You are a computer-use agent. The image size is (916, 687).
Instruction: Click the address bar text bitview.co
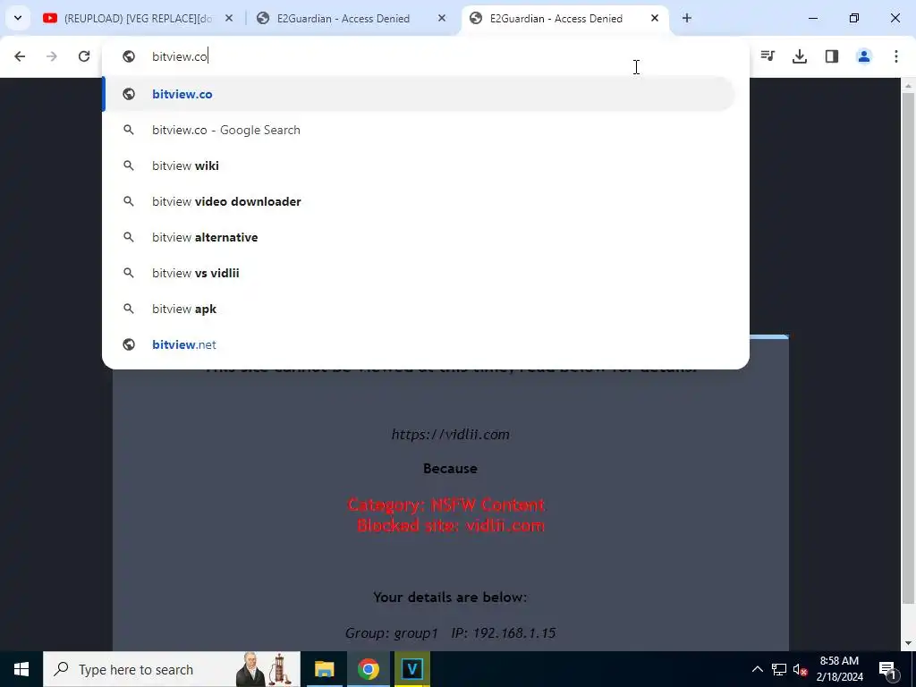coord(179,56)
